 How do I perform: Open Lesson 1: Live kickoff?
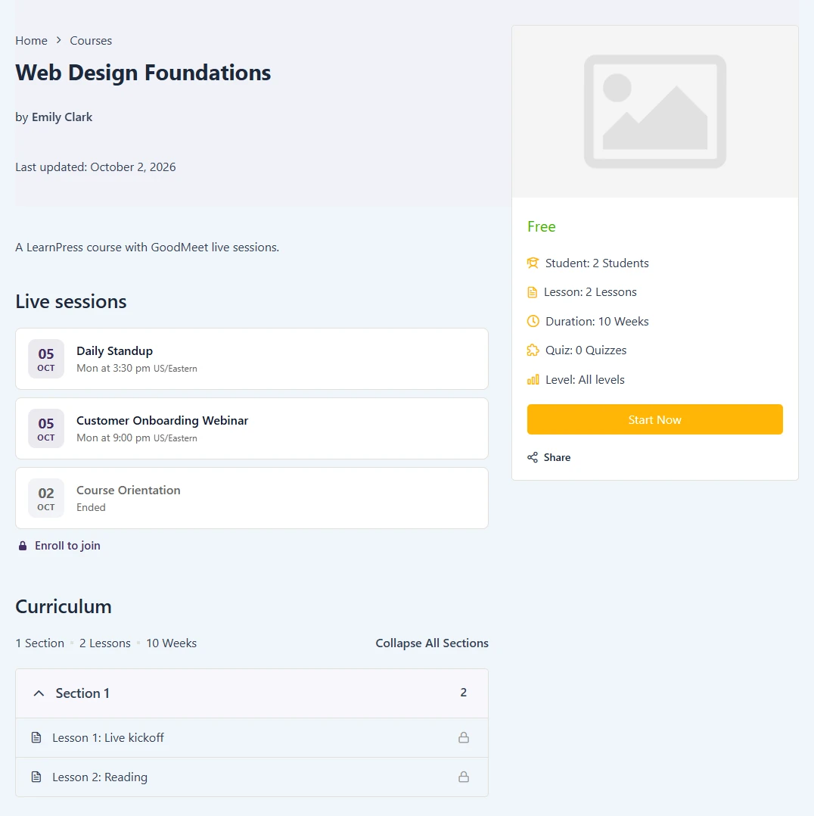[x=107, y=737]
